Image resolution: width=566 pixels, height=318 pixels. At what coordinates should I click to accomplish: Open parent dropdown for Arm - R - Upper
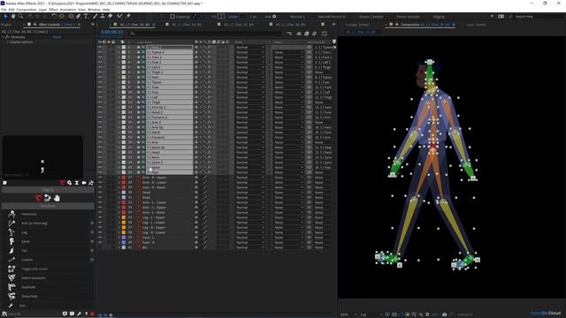click(x=322, y=178)
